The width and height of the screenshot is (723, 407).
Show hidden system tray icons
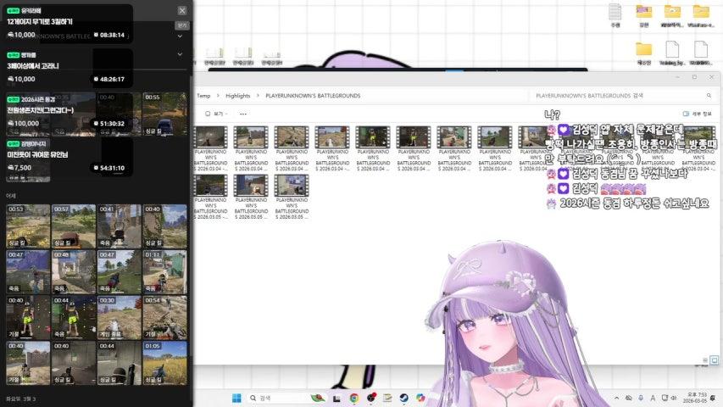pyautogui.click(x=616, y=398)
